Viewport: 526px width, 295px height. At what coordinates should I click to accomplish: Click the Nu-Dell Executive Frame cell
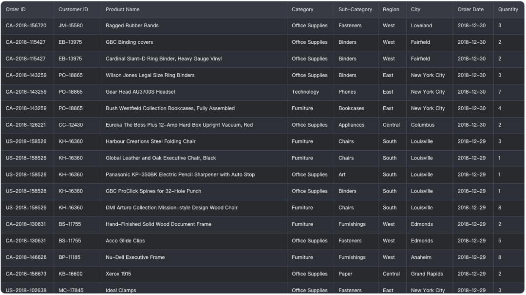click(x=135, y=257)
